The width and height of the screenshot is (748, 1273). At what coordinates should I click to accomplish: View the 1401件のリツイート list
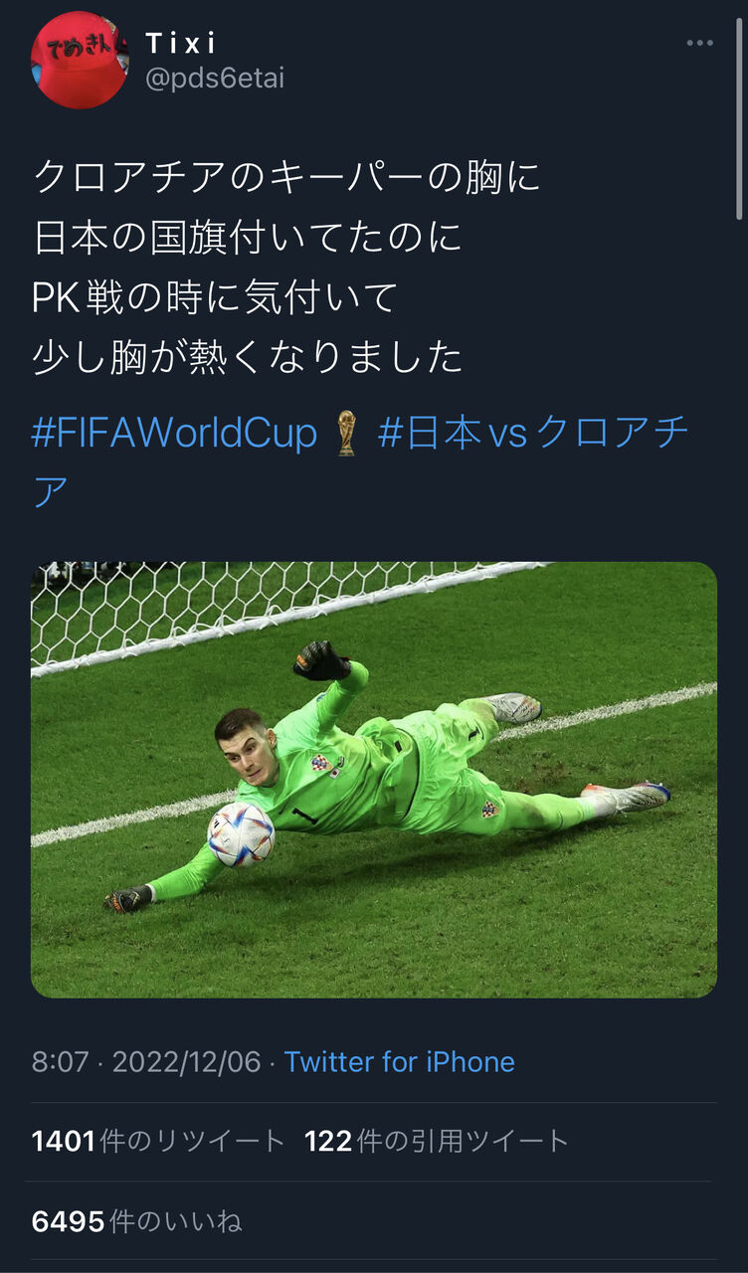158,1141
